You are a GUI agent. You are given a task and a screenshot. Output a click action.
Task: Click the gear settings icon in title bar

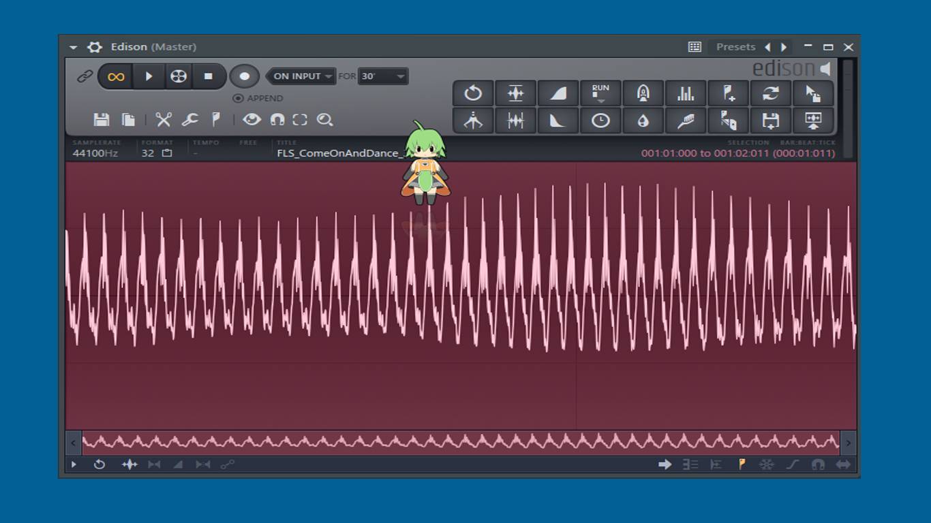95,47
